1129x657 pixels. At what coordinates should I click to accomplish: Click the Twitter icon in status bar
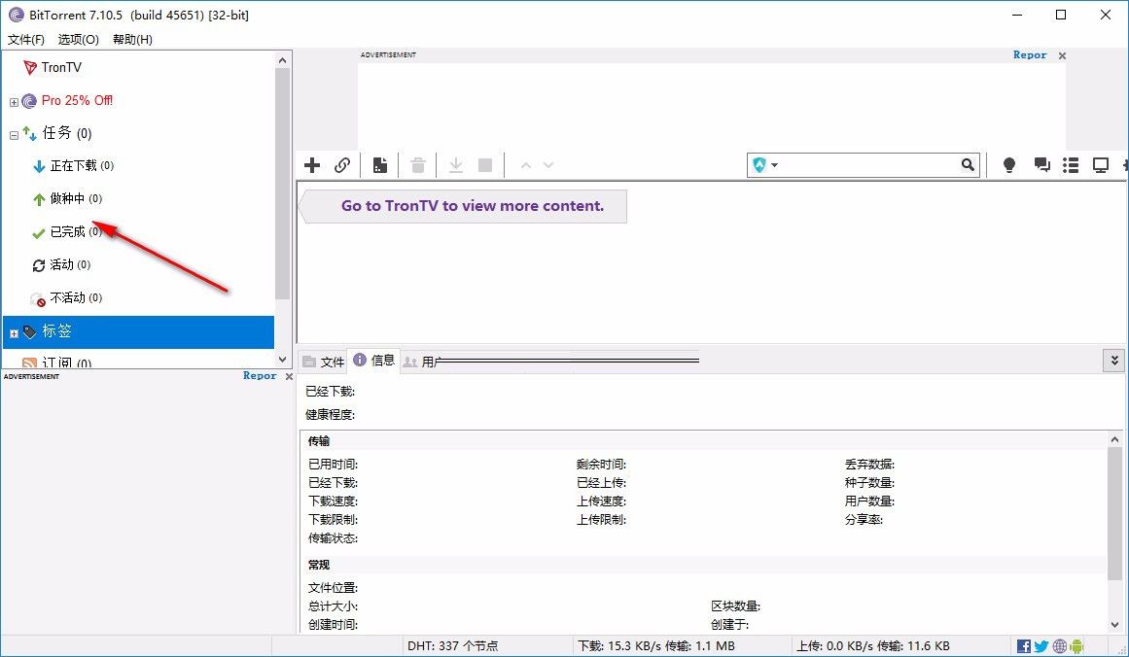tap(1041, 646)
